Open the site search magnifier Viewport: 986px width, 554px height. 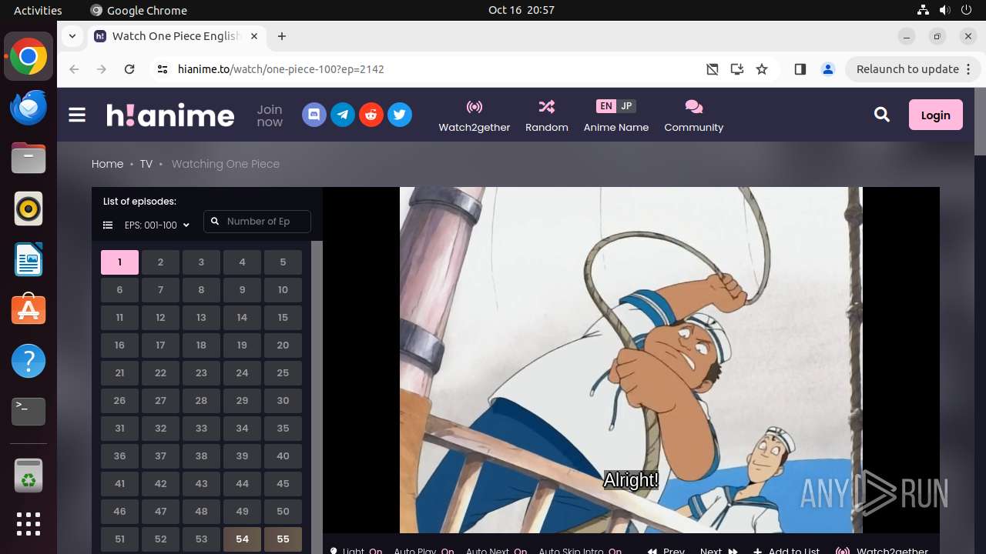coord(882,115)
